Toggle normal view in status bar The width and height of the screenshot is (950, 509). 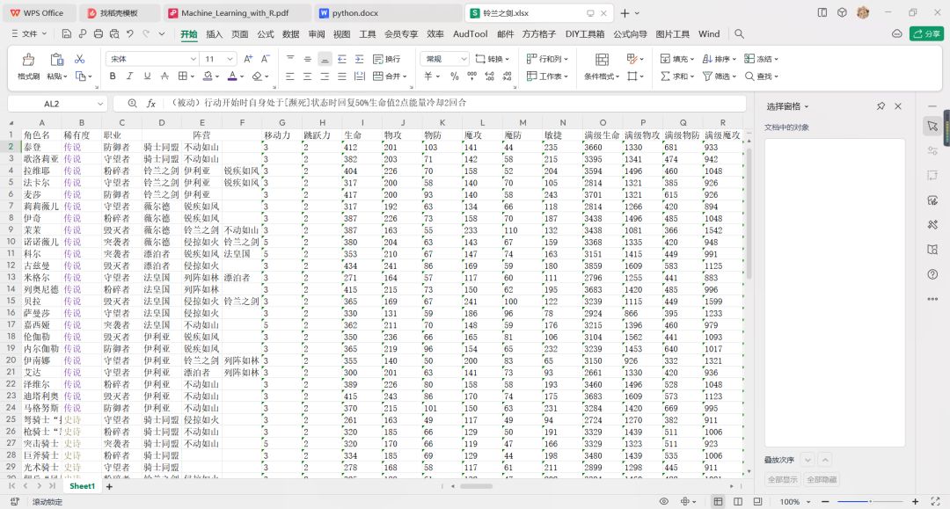[718, 501]
